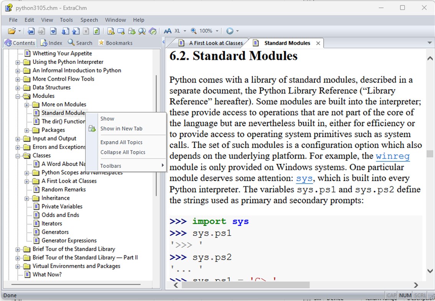Expand An Informal Introduction to Python node
Viewport: 435px width, 301px height.
click(18, 71)
